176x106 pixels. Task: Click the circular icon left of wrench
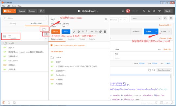tap(144, 11)
